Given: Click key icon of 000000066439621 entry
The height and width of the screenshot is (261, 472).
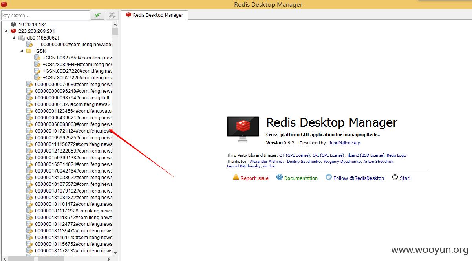Looking at the screenshot, I should [29, 117].
